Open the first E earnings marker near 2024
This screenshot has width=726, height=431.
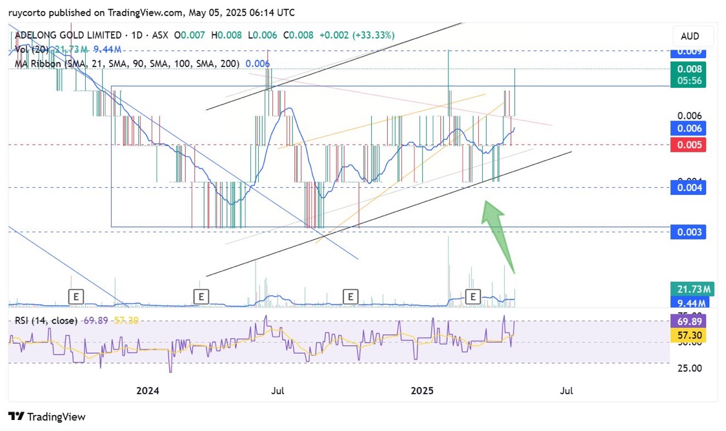pyautogui.click(x=76, y=296)
